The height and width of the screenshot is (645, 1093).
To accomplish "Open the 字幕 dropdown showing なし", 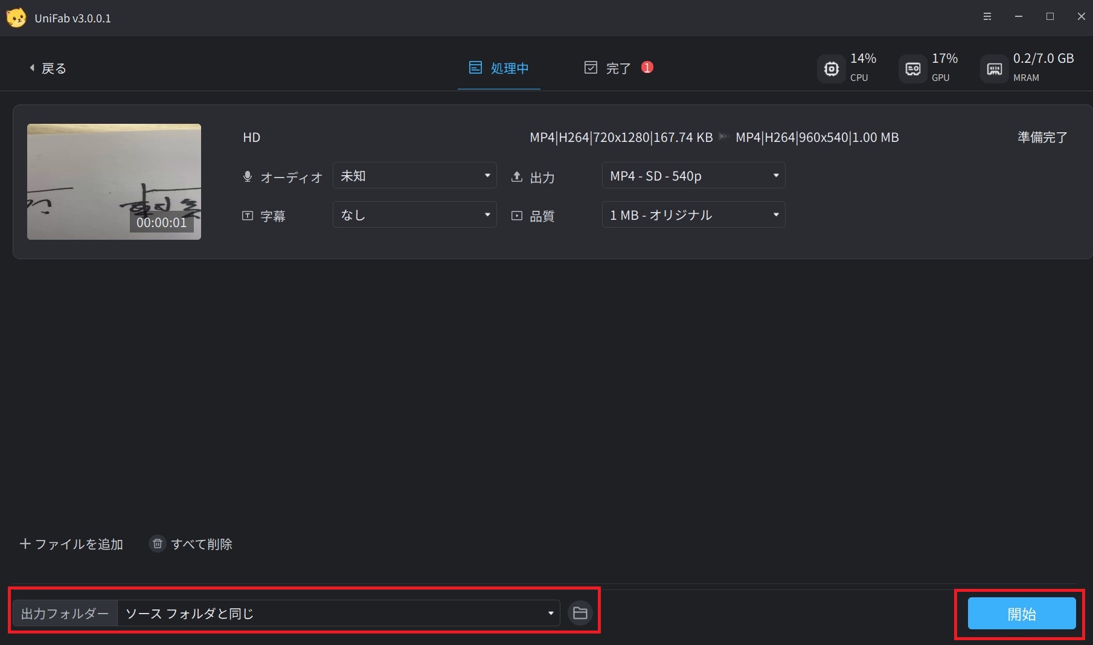I will coord(415,214).
